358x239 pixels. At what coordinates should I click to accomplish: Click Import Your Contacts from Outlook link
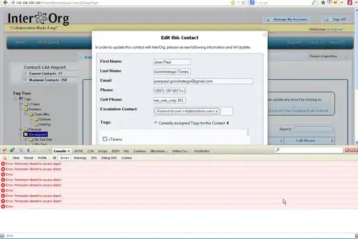click(300, 111)
